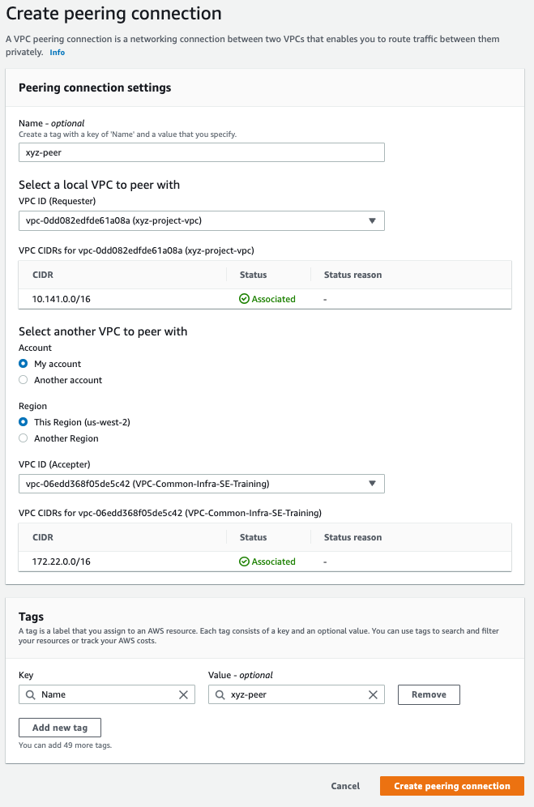Click the Create peering connection button

[x=451, y=786]
